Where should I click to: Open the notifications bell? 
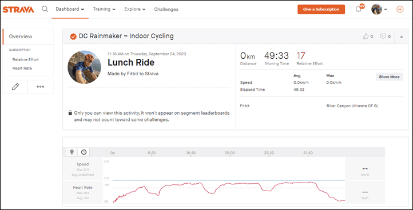click(358, 9)
